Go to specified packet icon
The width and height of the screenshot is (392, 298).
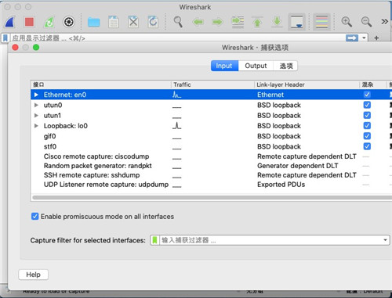pyautogui.click(x=238, y=22)
